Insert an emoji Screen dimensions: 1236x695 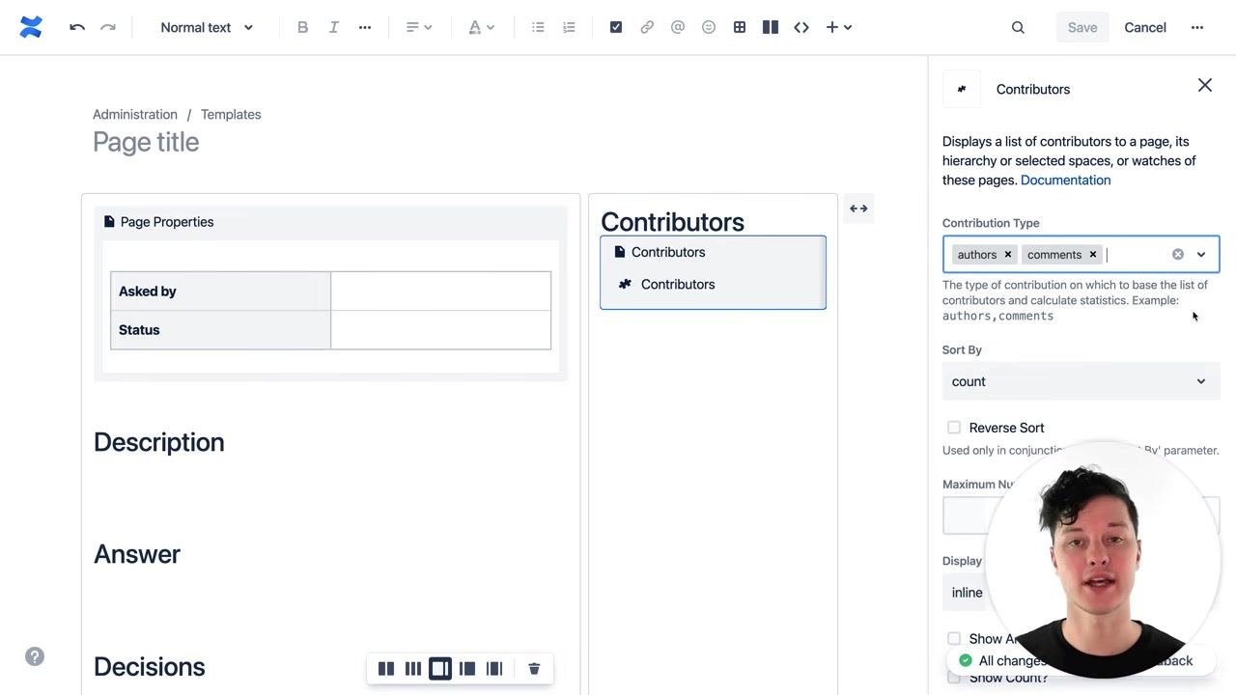click(709, 27)
